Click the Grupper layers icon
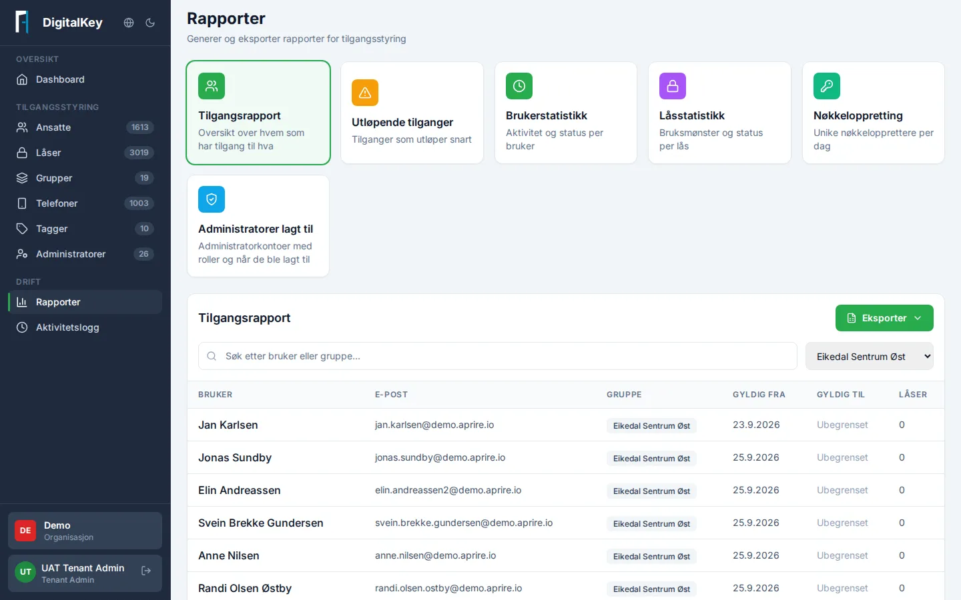 pos(22,178)
